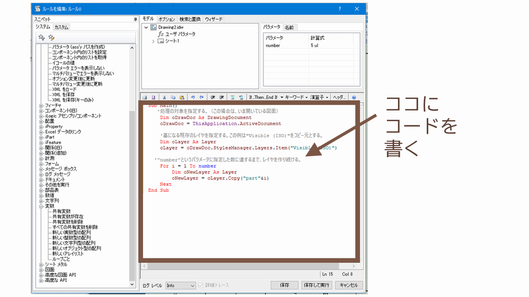Click the print icon in editor toolbar
Image resolution: width=529 pixels, height=297 pixels.
[145, 97]
